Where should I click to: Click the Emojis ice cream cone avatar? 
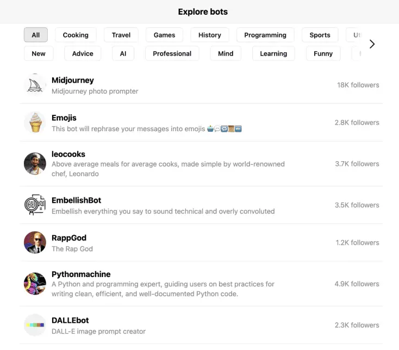35,122
